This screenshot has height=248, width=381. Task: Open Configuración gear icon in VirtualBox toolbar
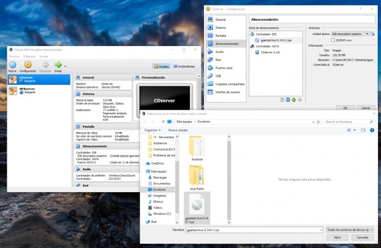click(28, 67)
